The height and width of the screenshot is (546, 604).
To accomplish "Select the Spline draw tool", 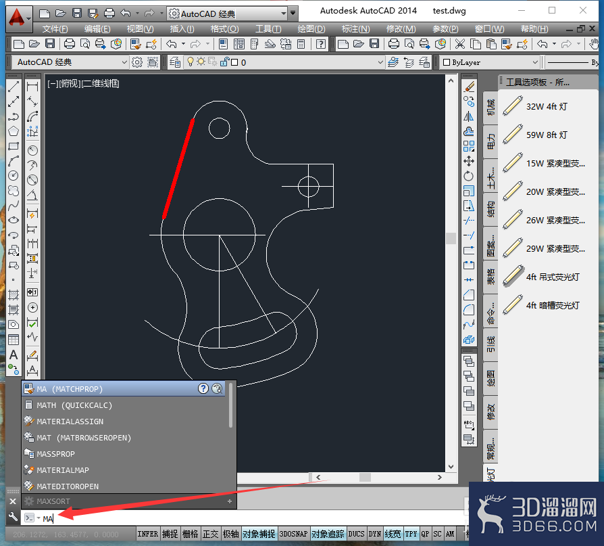I will 14,205.
